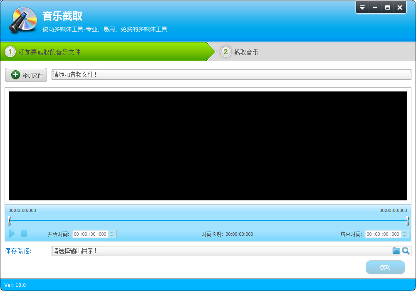
Task: Open the folder browse icon for save path
Action: point(396,251)
